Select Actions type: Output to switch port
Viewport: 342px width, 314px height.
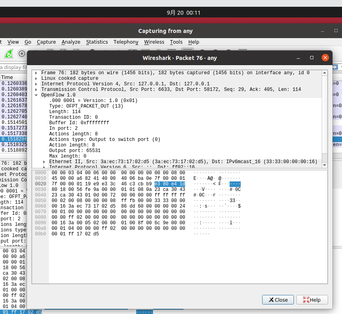click(105, 139)
